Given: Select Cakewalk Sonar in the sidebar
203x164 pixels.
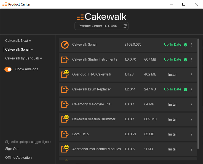Looking at the screenshot, I should point(17,50).
